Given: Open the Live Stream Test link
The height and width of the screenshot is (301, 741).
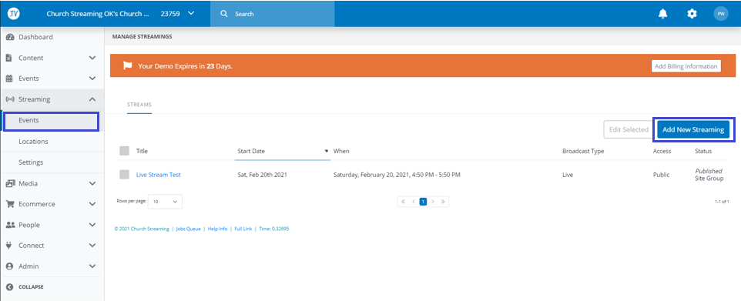Looking at the screenshot, I should pyautogui.click(x=159, y=174).
